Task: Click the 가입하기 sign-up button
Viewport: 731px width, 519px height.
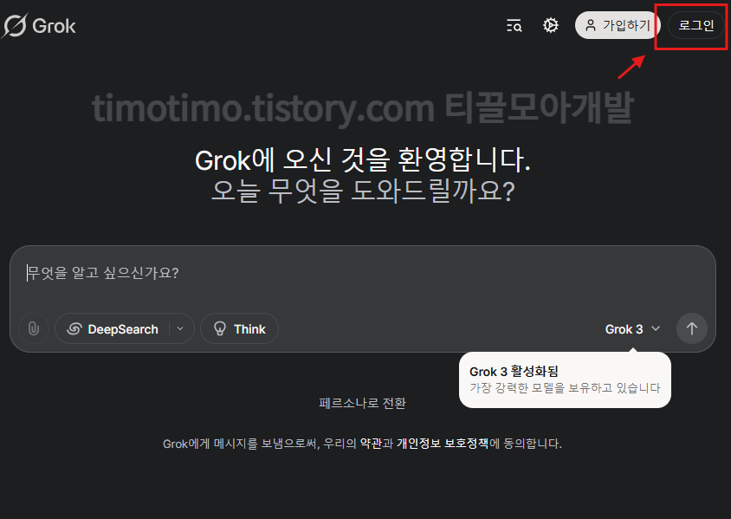Action: [x=618, y=25]
